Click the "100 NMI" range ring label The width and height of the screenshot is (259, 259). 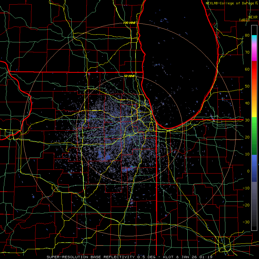pyautogui.click(x=129, y=23)
